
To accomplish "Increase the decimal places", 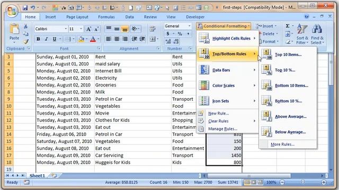I will coord(168,41).
